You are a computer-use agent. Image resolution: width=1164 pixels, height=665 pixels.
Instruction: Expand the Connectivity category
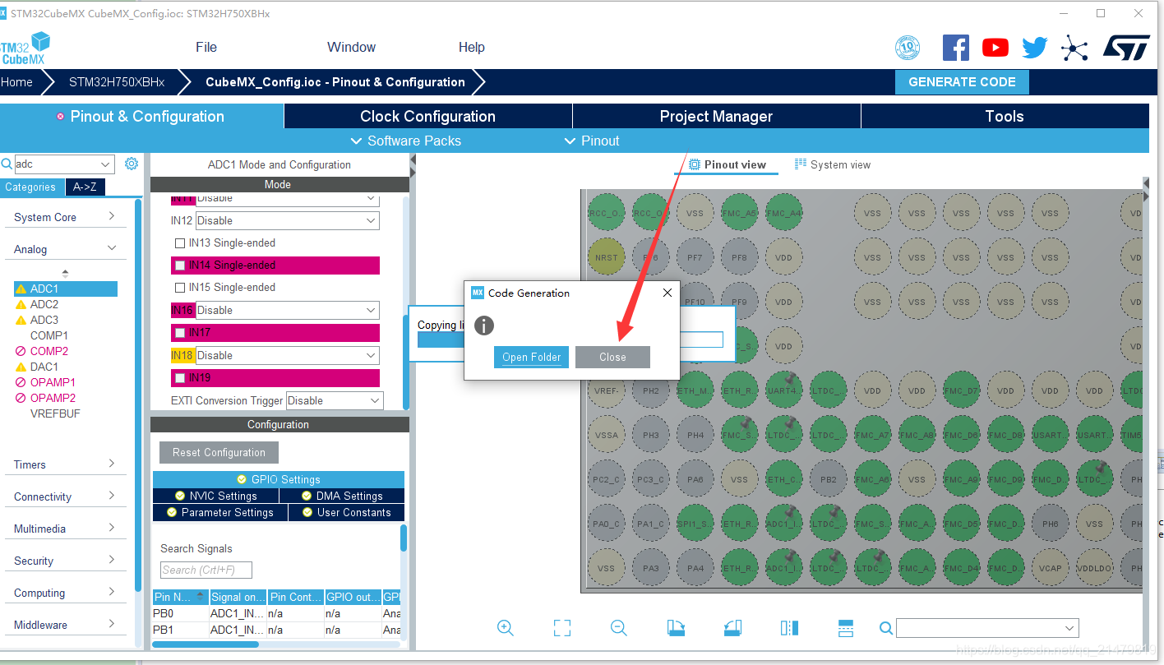coord(65,496)
